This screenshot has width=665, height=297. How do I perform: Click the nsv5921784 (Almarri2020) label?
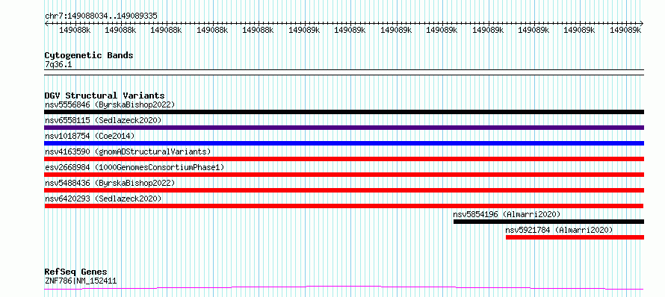coord(560,230)
